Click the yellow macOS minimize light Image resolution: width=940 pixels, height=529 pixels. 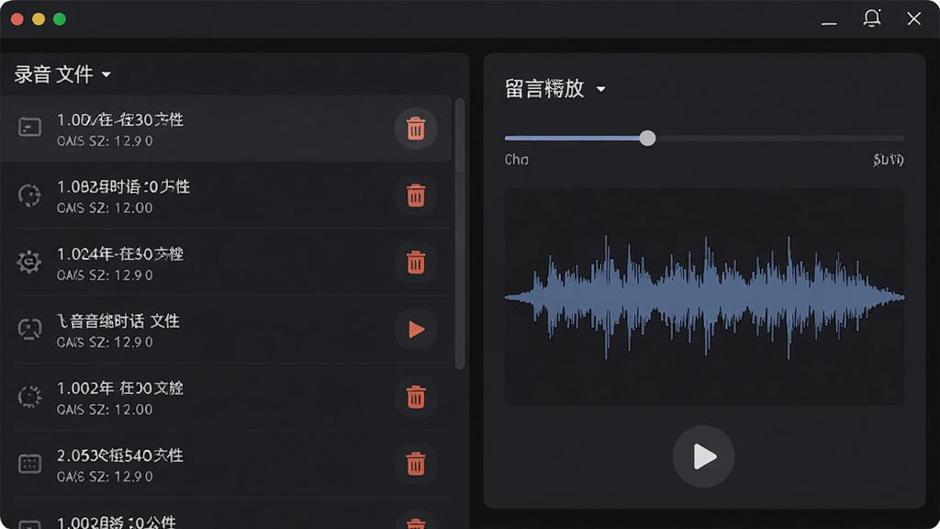pyautogui.click(x=39, y=19)
